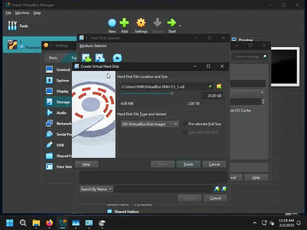This screenshot has width=307, height=230.
Task: Launch Firefox from the taskbar
Action: [x=49, y=223]
